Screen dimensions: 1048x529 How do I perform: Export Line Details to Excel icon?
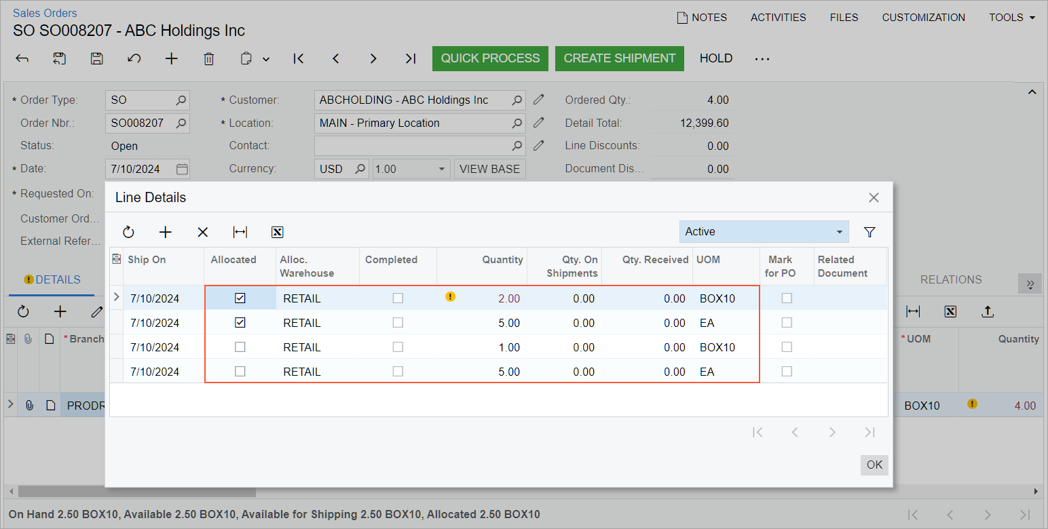pos(277,232)
